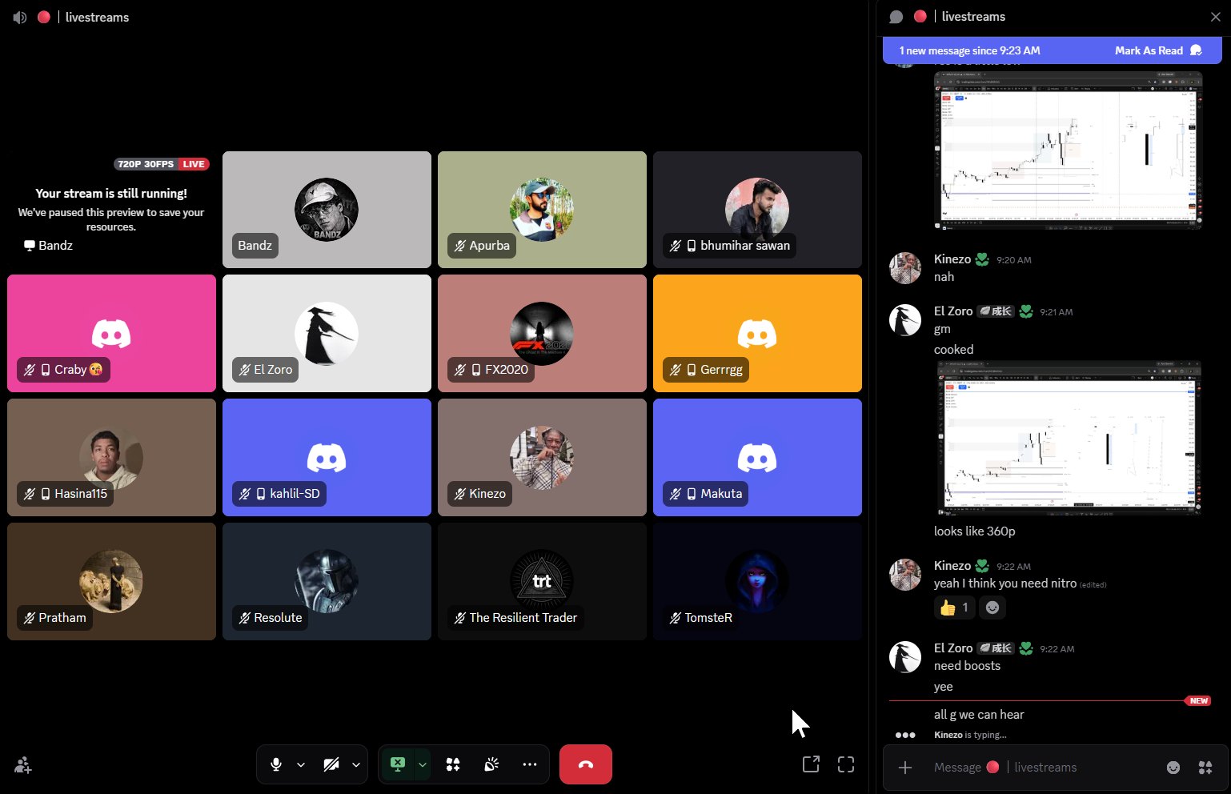Open the attachment plus button
The width and height of the screenshot is (1231, 794).
905,768
